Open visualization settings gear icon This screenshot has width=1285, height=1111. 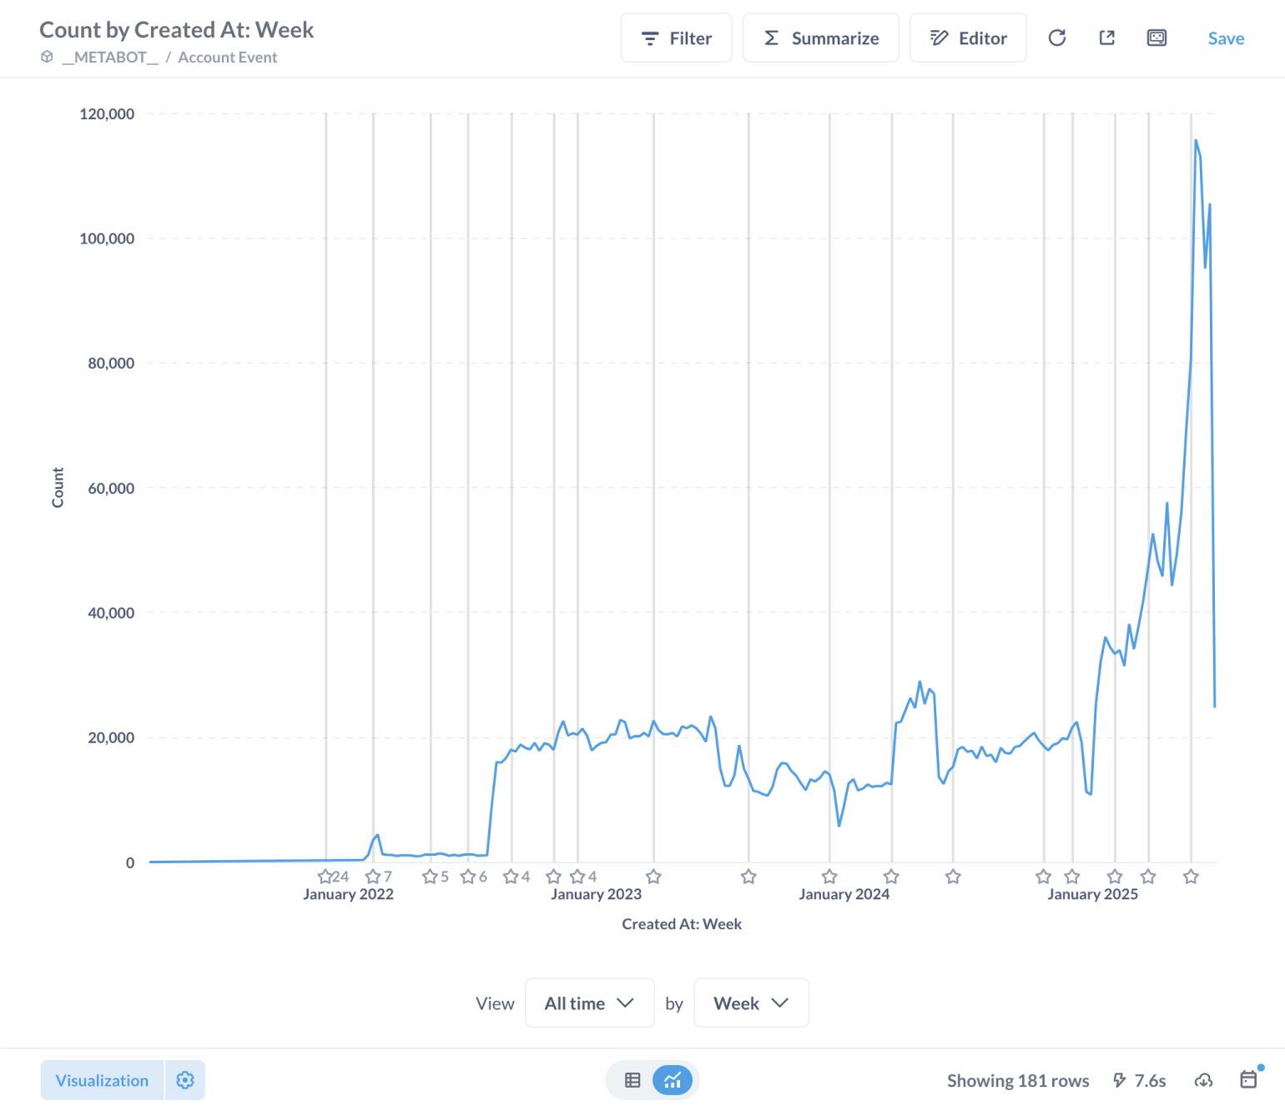(x=185, y=1080)
